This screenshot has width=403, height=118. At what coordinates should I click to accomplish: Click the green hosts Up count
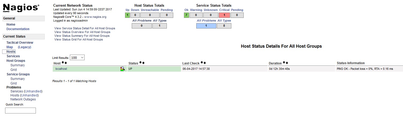(x=127, y=15)
